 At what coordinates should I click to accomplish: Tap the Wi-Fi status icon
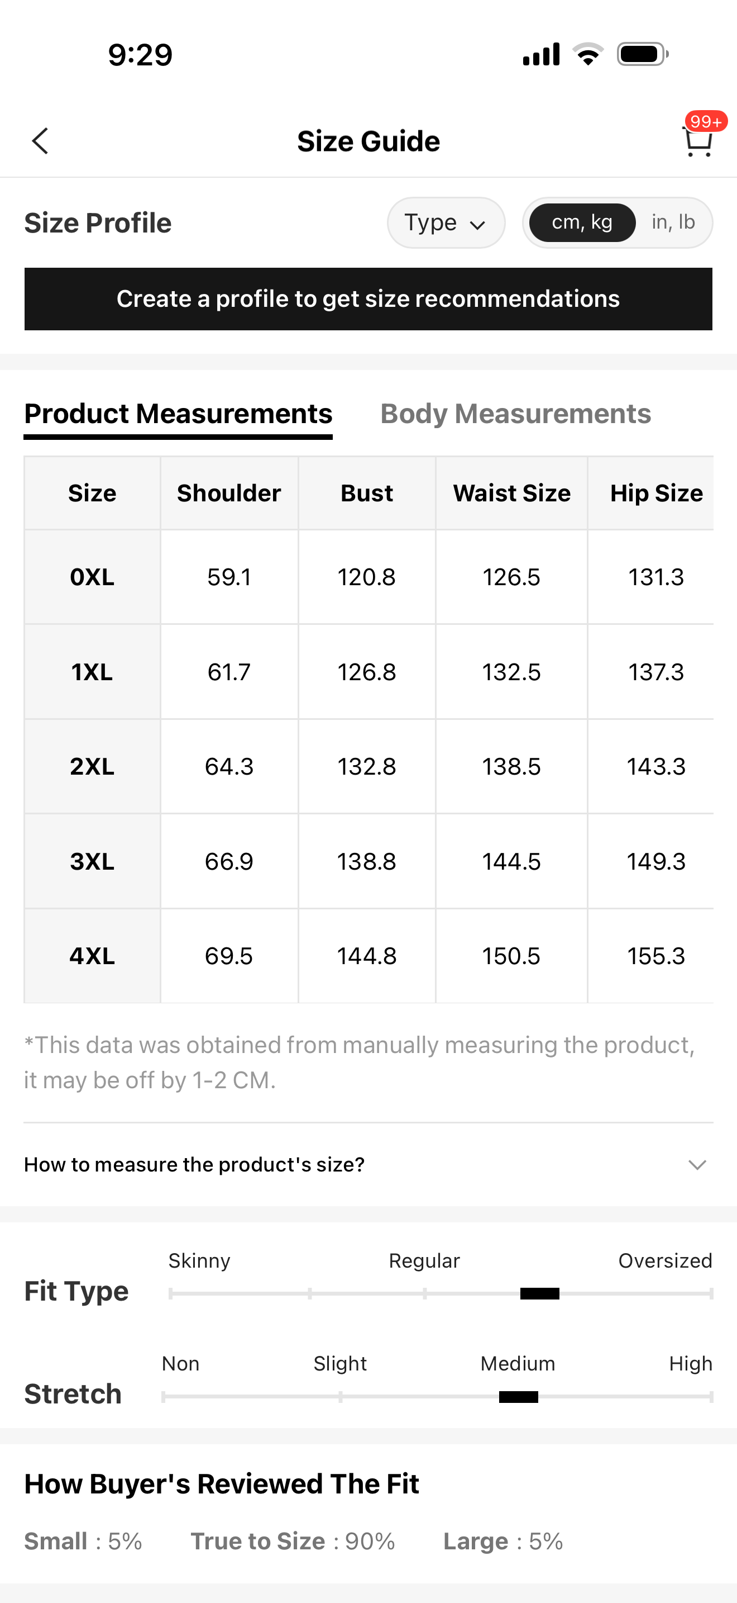point(588,54)
